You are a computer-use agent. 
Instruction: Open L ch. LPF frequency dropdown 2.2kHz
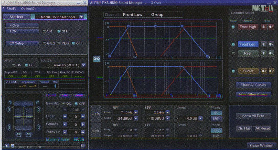(168, 112)
